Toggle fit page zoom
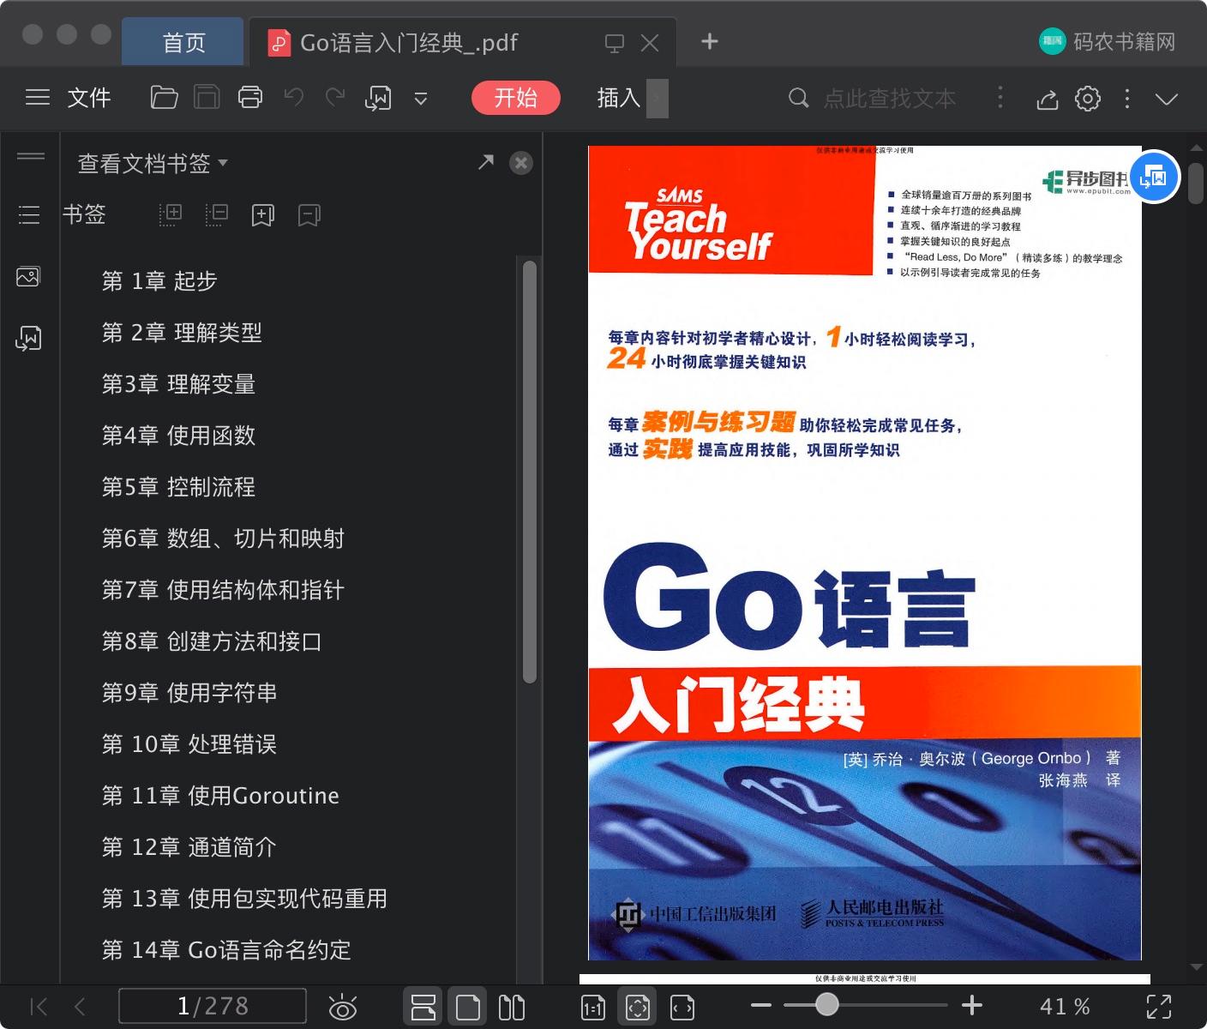Image resolution: width=1207 pixels, height=1029 pixels. pos(638,1007)
